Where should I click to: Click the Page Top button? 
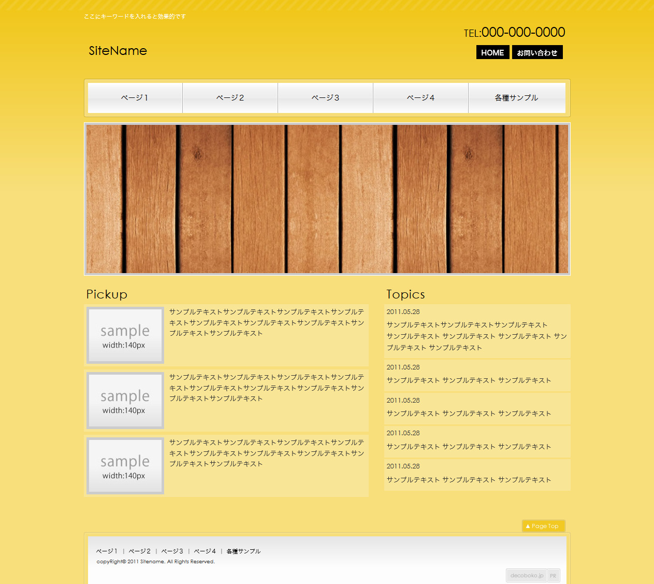pyautogui.click(x=543, y=526)
